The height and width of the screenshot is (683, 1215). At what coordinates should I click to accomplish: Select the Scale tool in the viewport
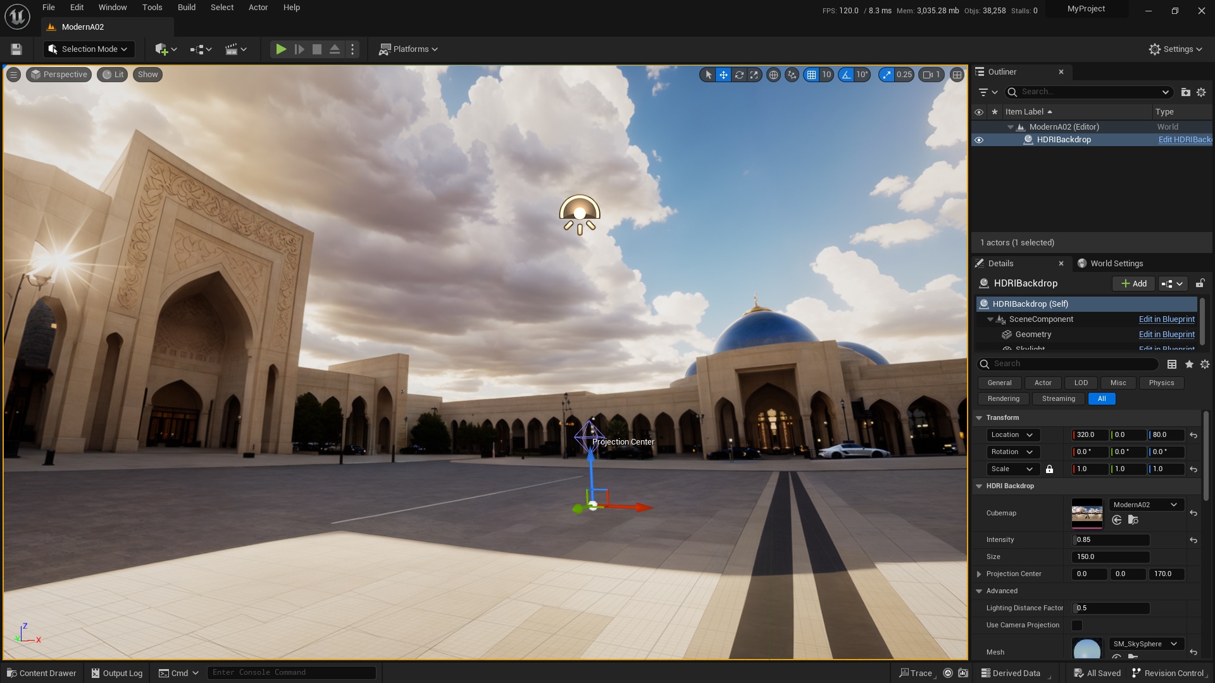754,75
